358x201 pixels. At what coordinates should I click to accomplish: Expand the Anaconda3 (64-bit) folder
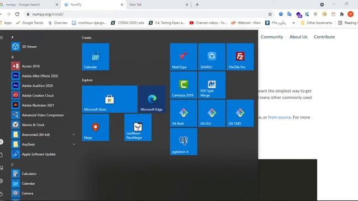[x=43, y=135]
